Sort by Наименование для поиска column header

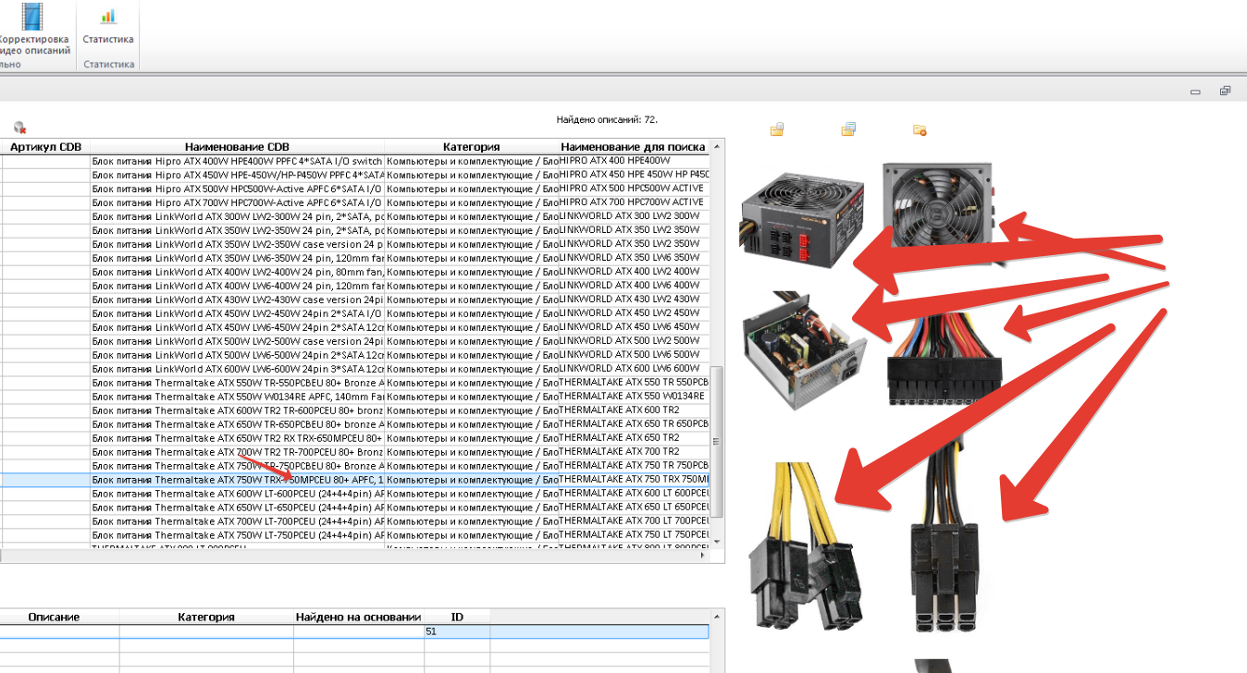point(633,147)
